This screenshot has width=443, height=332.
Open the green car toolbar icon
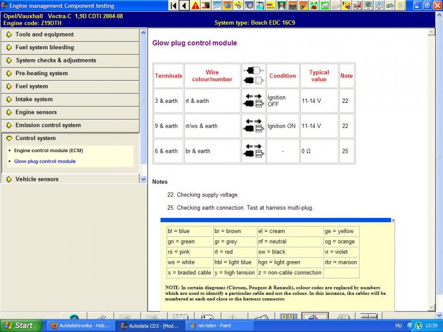[x=325, y=6]
